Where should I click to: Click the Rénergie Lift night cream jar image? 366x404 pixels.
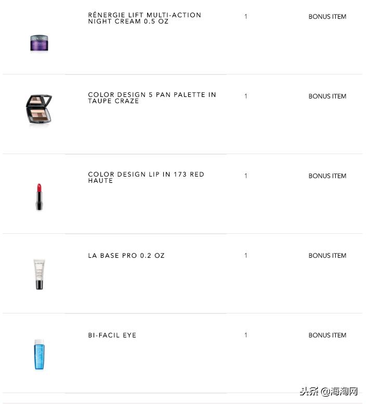click(39, 42)
